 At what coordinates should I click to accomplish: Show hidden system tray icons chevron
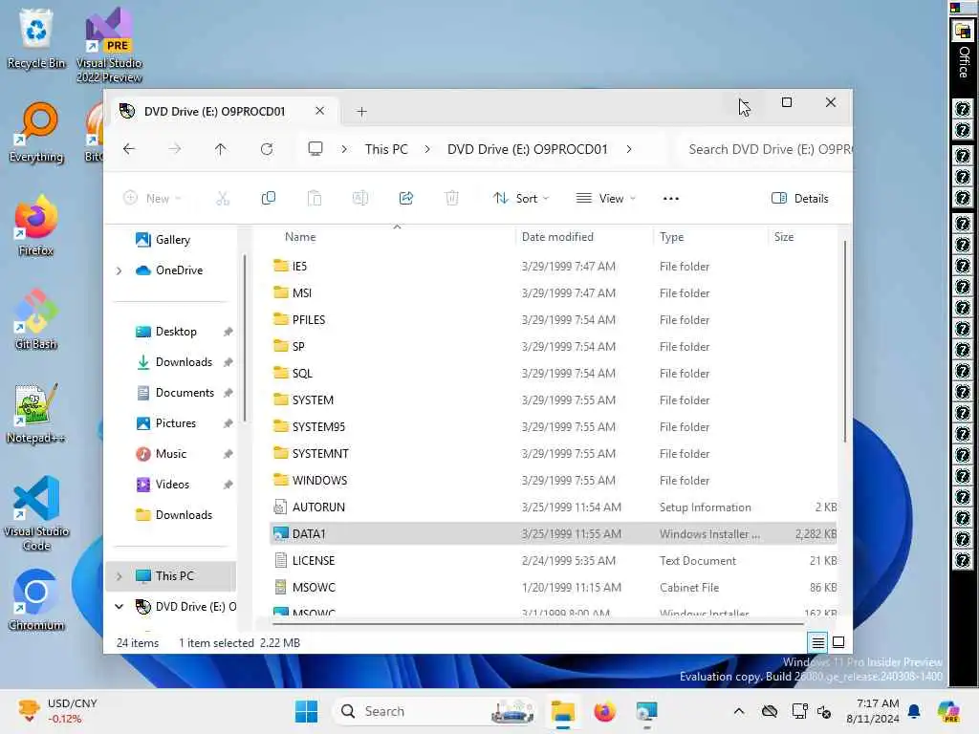[739, 711]
